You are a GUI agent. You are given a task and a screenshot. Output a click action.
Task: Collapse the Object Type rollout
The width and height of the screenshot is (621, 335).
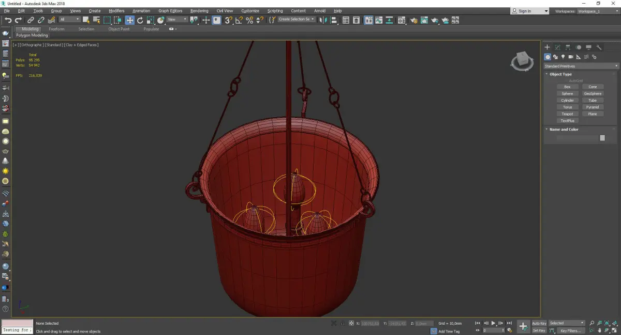point(560,74)
